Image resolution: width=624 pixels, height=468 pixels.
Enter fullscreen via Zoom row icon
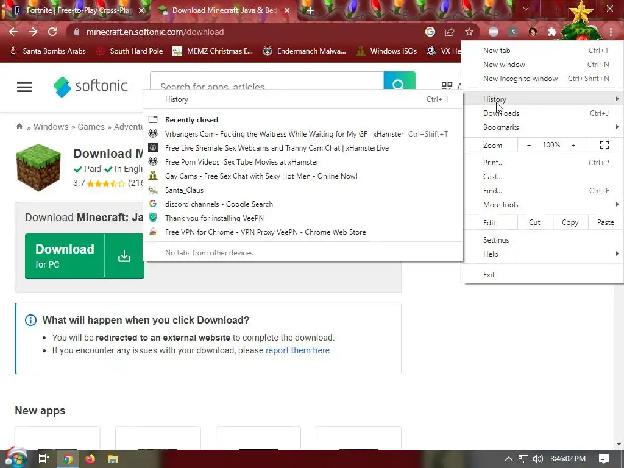click(604, 145)
